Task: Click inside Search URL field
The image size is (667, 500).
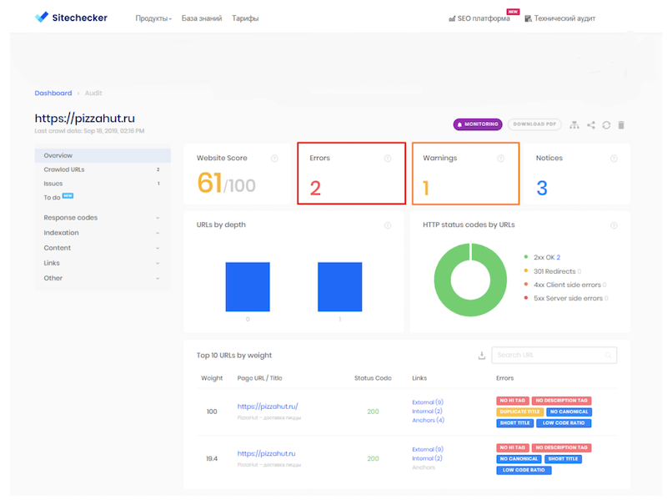Action: click(554, 356)
